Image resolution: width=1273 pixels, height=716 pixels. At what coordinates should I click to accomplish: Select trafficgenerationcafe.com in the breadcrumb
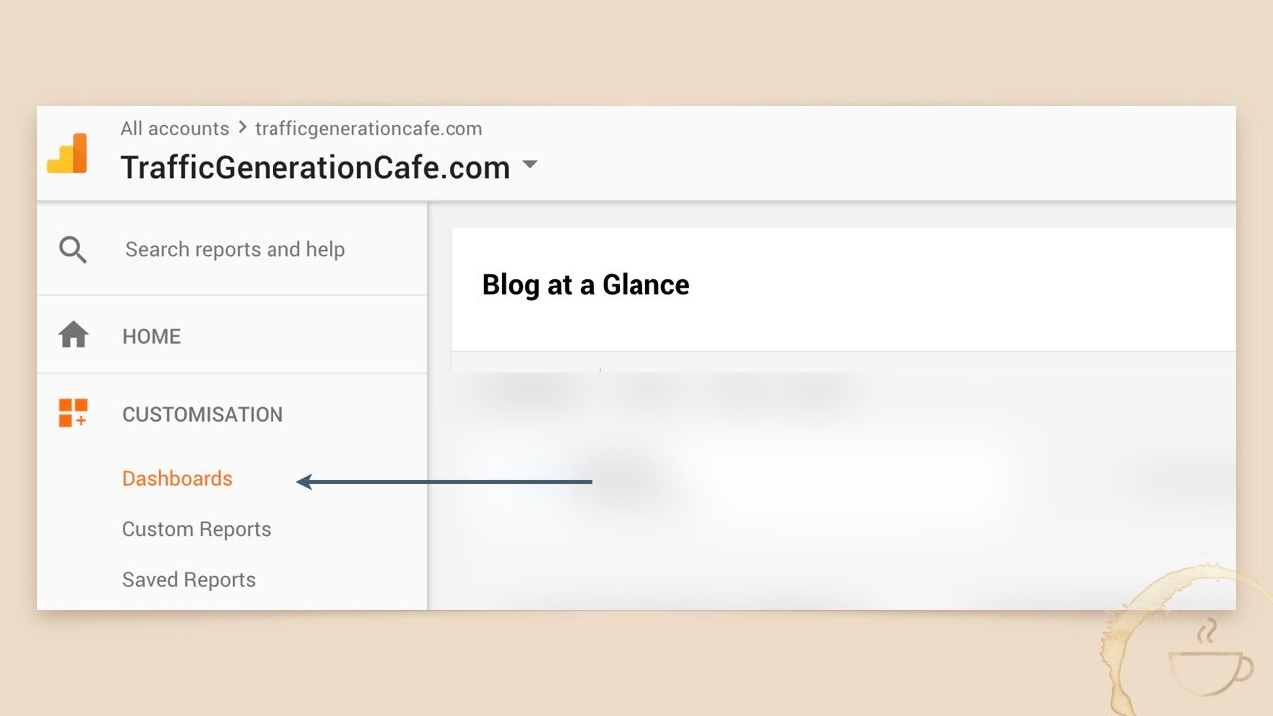coord(368,128)
